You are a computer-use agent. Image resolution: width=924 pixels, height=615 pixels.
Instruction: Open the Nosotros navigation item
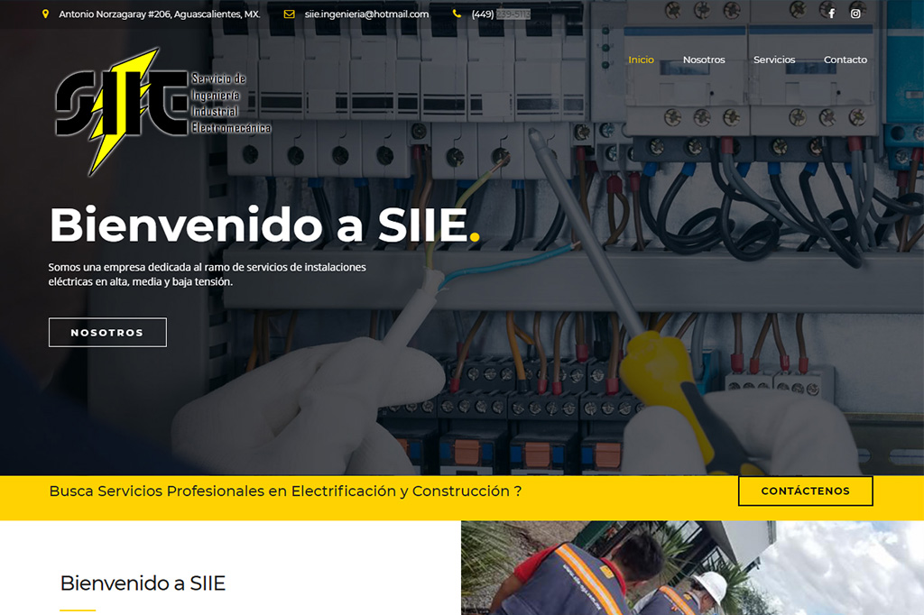[703, 60]
